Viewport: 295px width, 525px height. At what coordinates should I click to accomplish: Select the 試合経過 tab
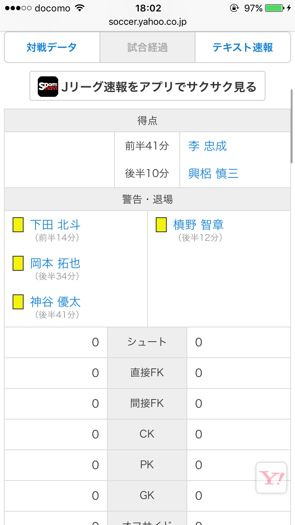click(x=147, y=48)
